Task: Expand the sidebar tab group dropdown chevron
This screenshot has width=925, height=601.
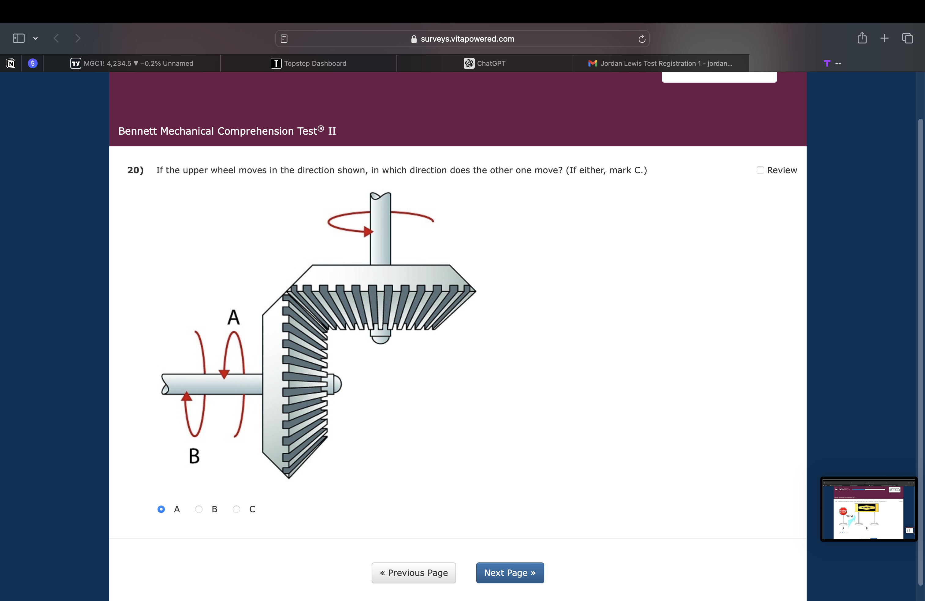Action: [36, 38]
